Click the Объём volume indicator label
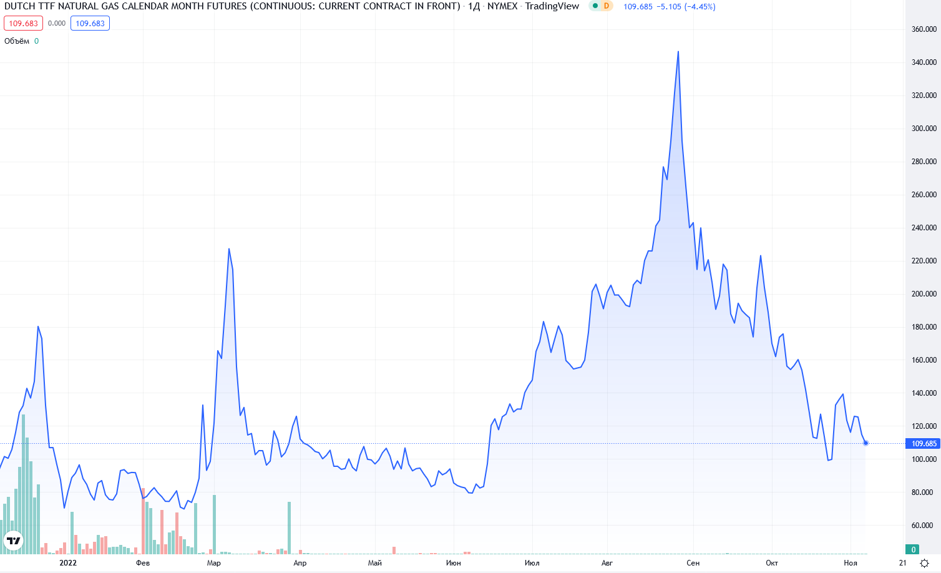 [17, 41]
